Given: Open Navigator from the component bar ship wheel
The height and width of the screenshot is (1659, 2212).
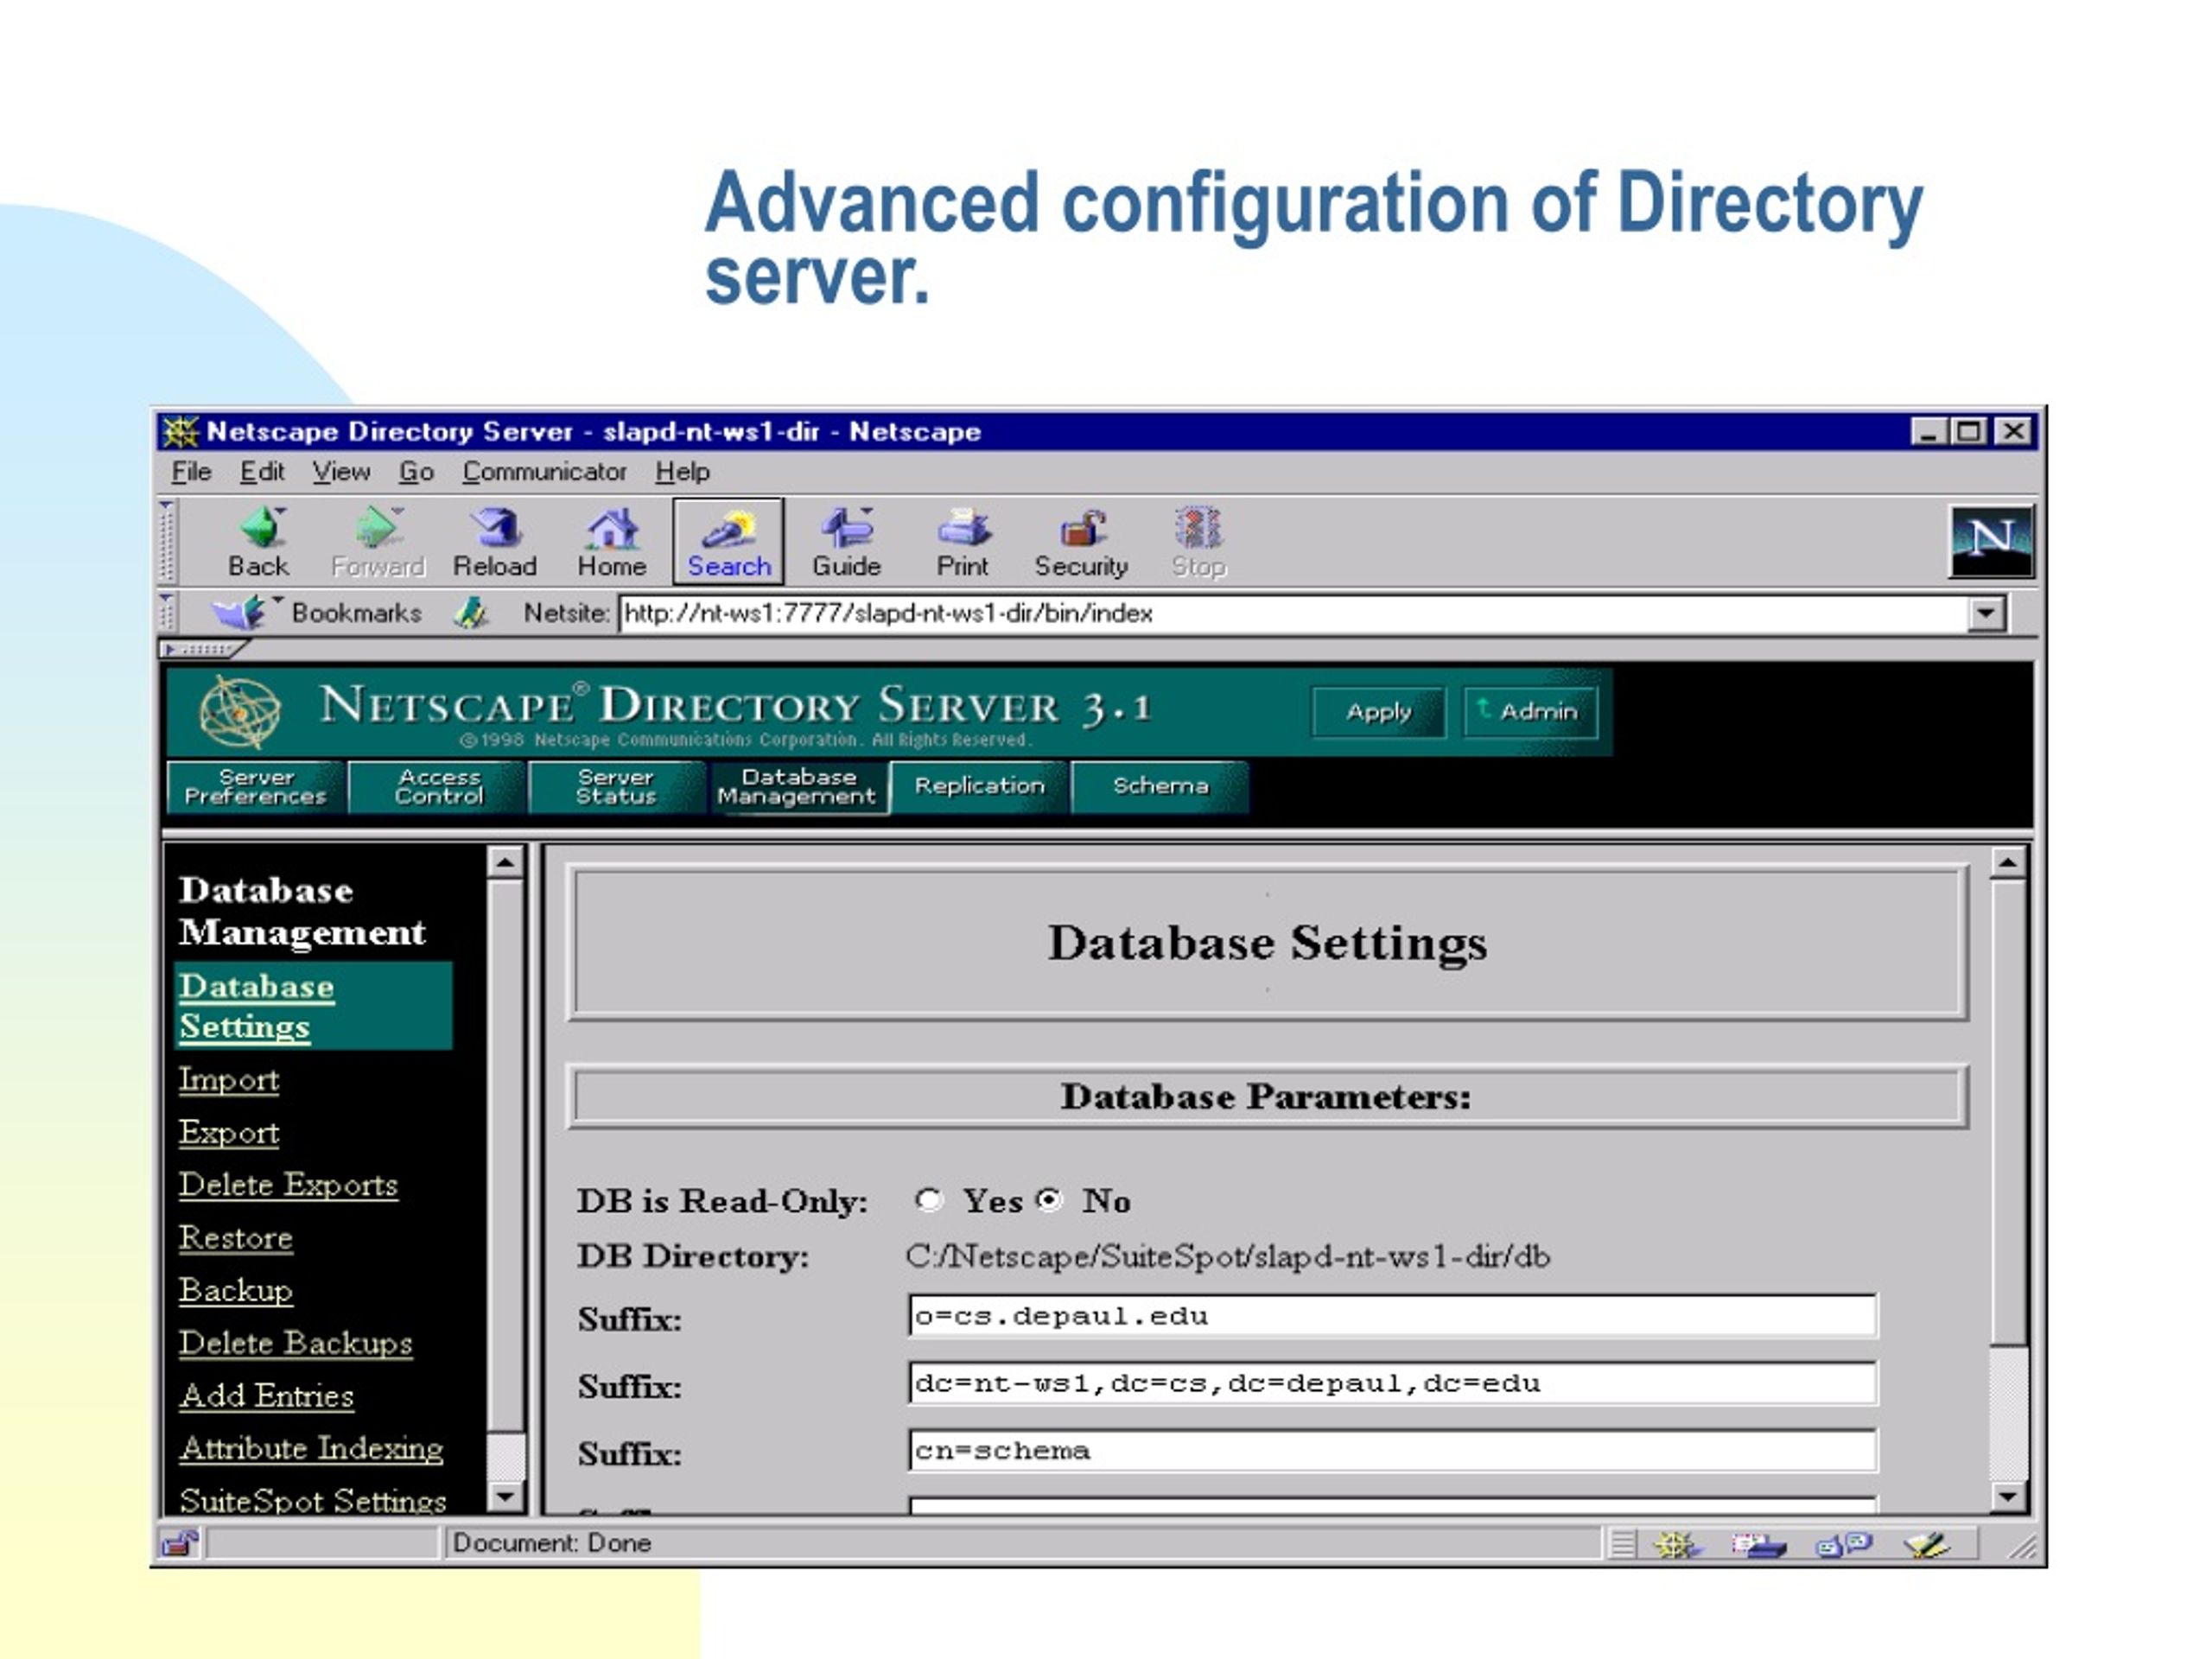Looking at the screenshot, I should (1677, 1545).
